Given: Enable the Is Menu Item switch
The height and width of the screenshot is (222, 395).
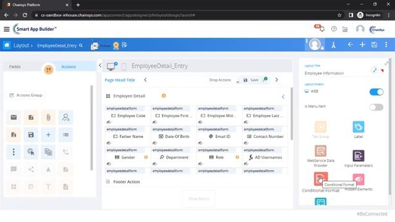Looking at the screenshot, I should click(376, 107).
